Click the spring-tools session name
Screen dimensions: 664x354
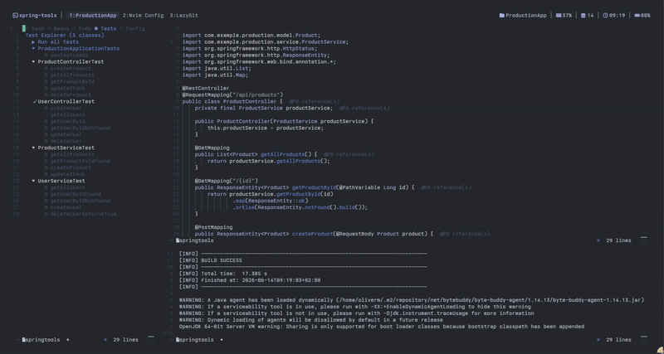37,16
